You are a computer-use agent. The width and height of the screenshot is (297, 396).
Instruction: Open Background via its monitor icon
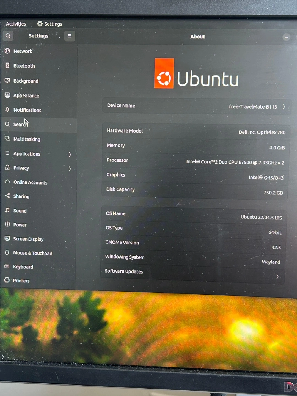point(7,80)
